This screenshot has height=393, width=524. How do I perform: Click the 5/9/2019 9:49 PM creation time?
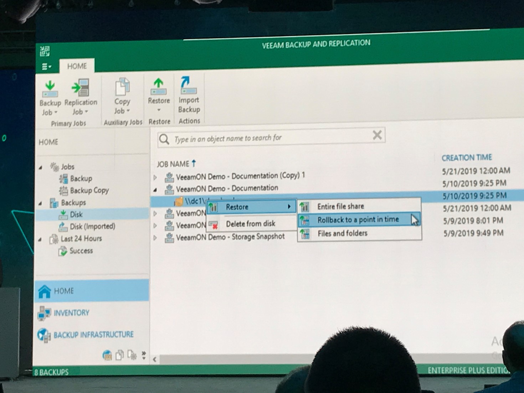[473, 233]
